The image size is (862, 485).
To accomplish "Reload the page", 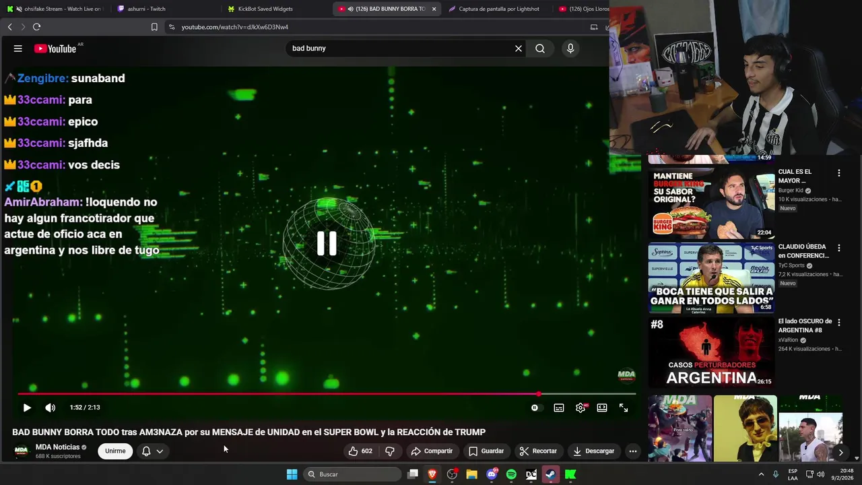I will [x=36, y=27].
